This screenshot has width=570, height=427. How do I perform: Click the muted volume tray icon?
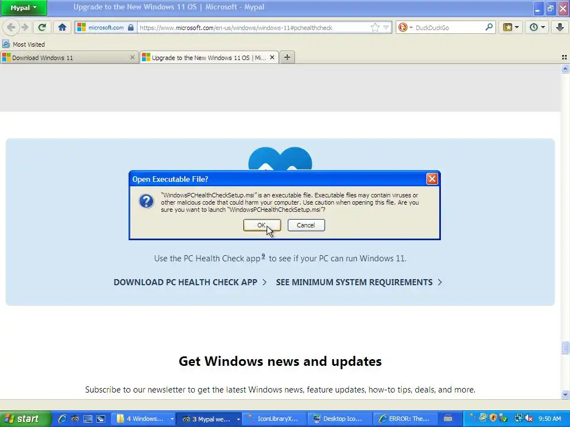(x=529, y=418)
